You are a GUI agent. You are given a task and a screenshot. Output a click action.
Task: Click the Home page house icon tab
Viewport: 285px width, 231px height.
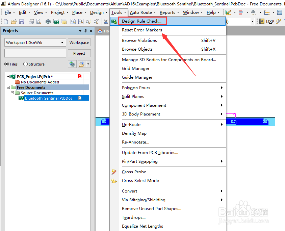[100, 31]
